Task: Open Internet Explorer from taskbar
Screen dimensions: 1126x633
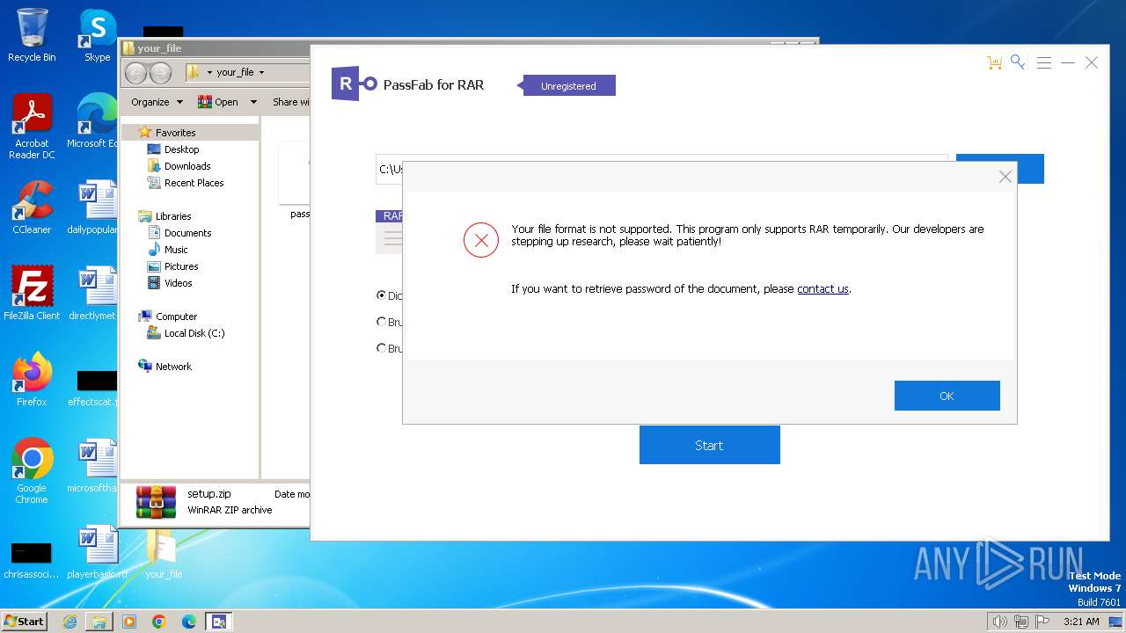Action: (x=69, y=622)
